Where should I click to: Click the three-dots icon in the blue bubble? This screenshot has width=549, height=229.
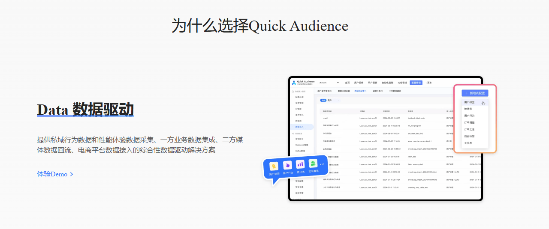323,164
